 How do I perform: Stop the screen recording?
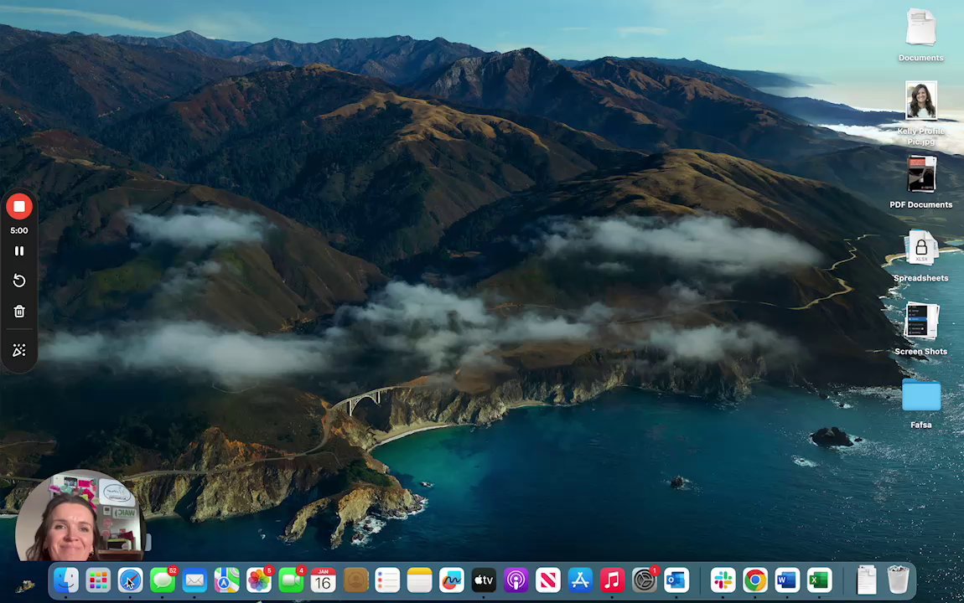pos(19,206)
